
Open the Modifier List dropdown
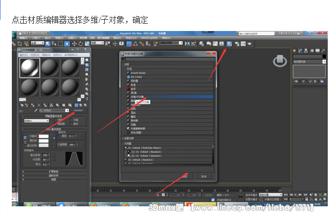pyautogui.click(x=309, y=61)
